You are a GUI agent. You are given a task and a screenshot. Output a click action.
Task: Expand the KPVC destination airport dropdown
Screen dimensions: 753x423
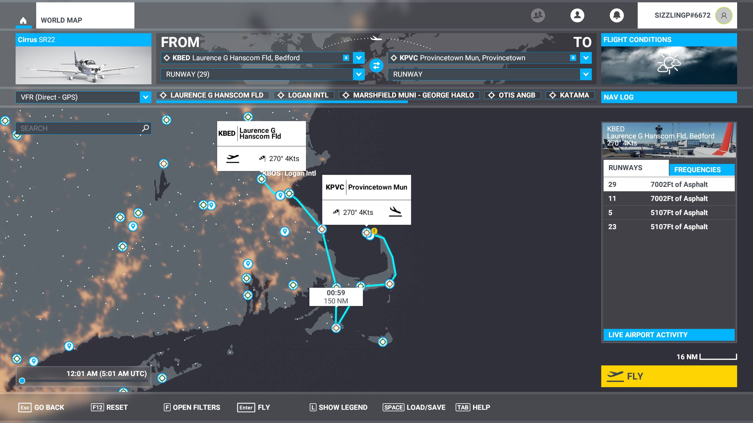tap(586, 58)
